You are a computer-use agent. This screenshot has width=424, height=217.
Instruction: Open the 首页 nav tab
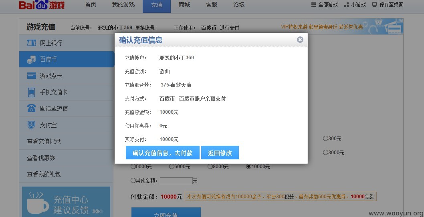click(91, 4)
